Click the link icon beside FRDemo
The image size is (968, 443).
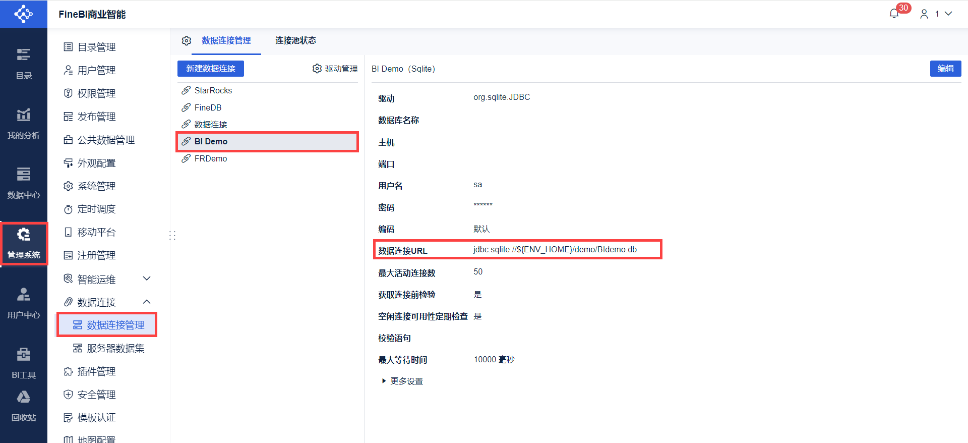point(186,158)
